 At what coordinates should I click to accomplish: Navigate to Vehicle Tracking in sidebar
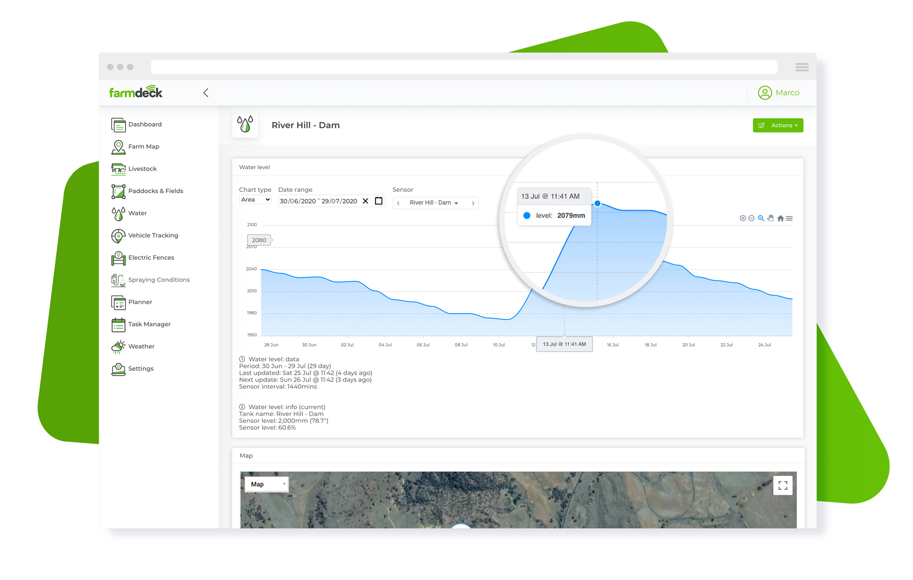(153, 235)
